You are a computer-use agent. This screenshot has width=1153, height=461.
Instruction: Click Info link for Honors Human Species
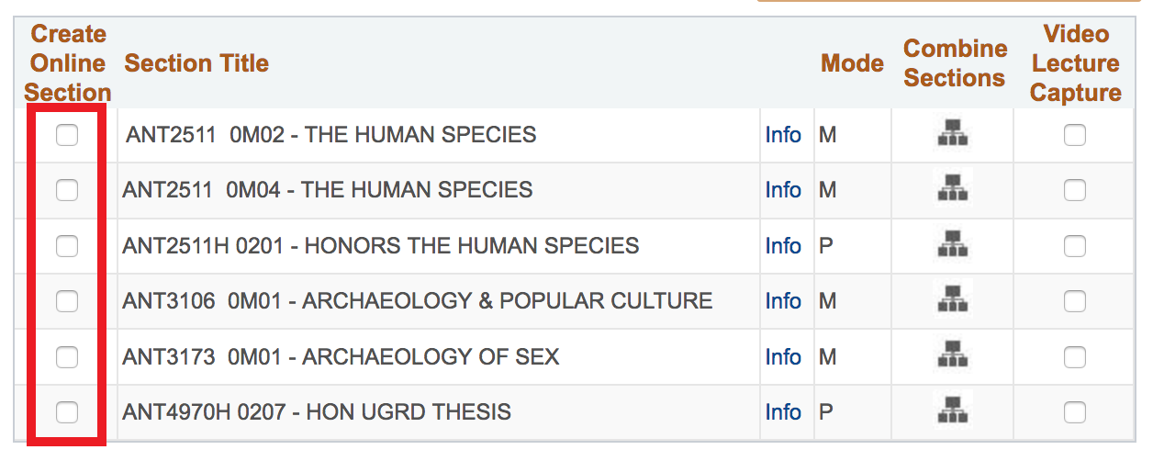[x=783, y=245]
